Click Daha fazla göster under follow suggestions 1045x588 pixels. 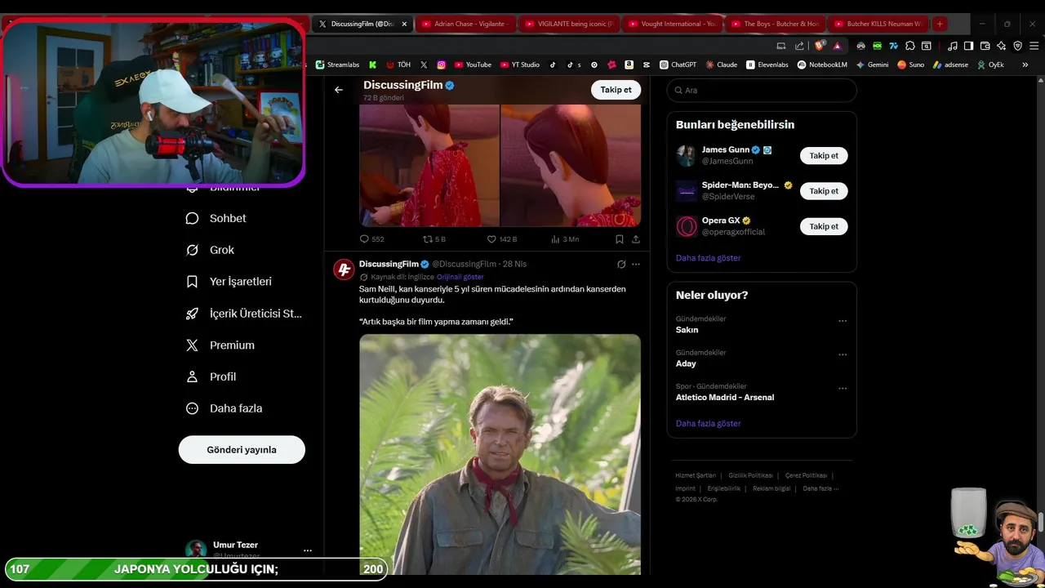(708, 258)
